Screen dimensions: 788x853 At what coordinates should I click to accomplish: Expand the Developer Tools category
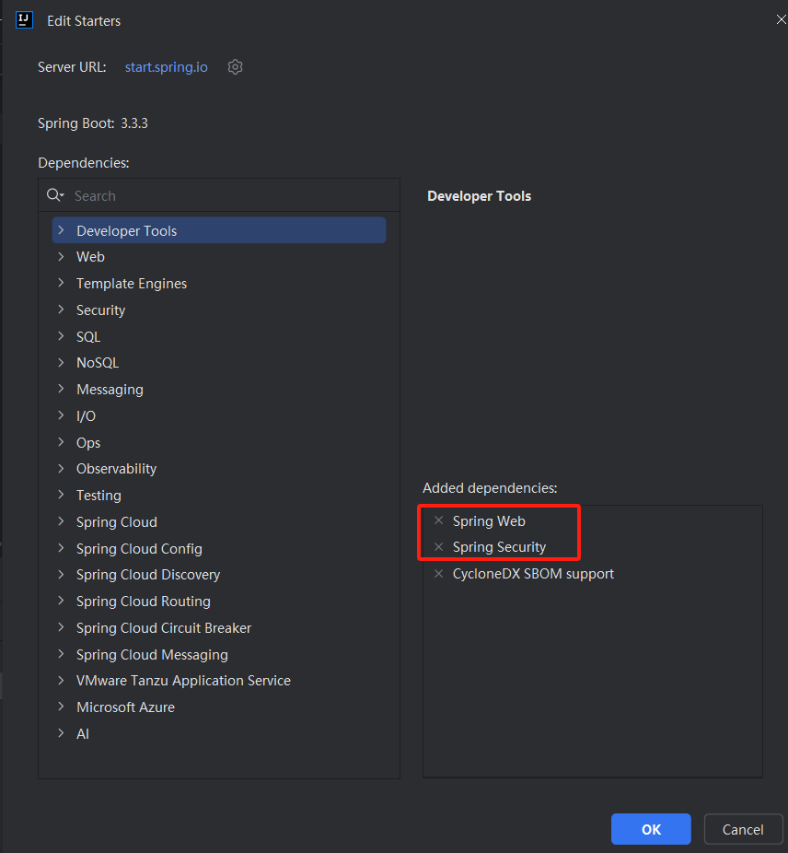click(61, 230)
